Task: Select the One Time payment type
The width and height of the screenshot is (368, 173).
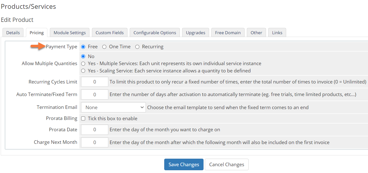Action: tap(104, 47)
